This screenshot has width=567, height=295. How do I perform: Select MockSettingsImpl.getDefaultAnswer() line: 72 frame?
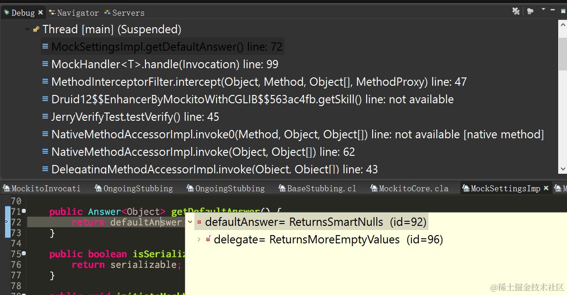click(163, 47)
